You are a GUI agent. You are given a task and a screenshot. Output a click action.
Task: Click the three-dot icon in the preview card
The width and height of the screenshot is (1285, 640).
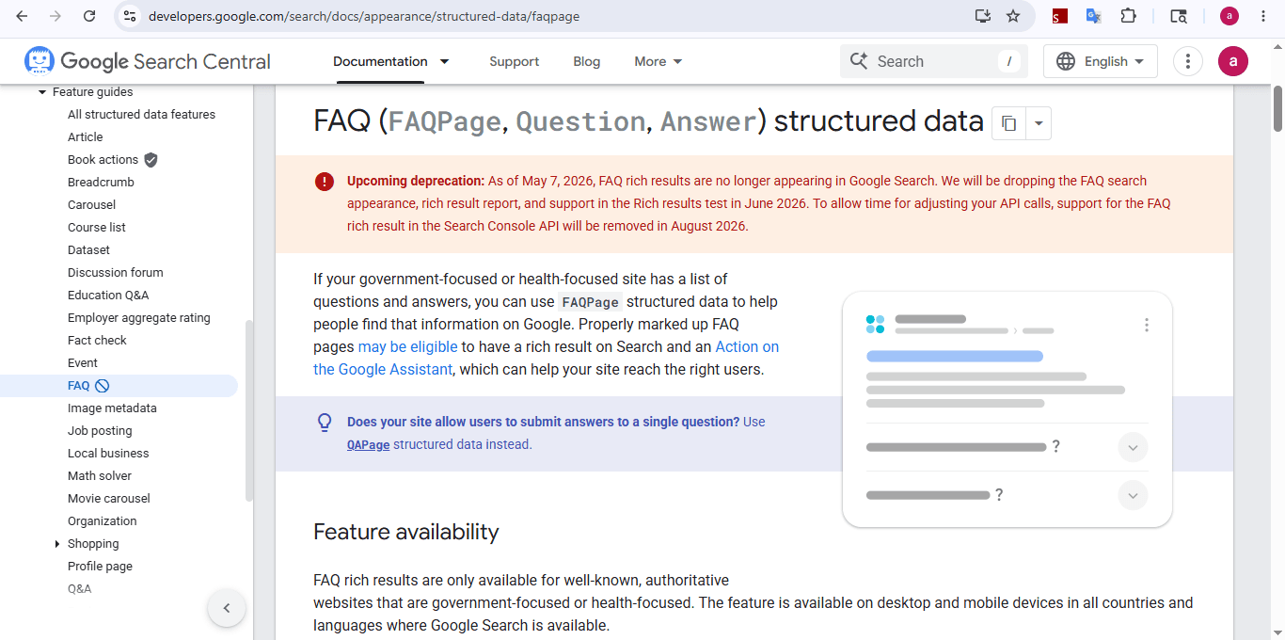click(1146, 325)
